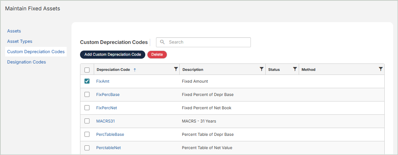Viewport: 398px width, 155px height.
Task: Click the sort arrow on Depreciation Code
Action: (x=135, y=70)
